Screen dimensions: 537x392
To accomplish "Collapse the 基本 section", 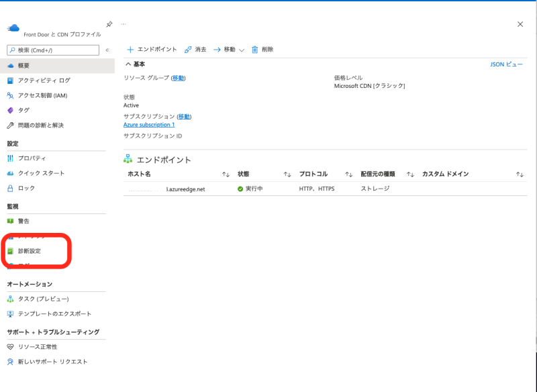I will coord(128,64).
